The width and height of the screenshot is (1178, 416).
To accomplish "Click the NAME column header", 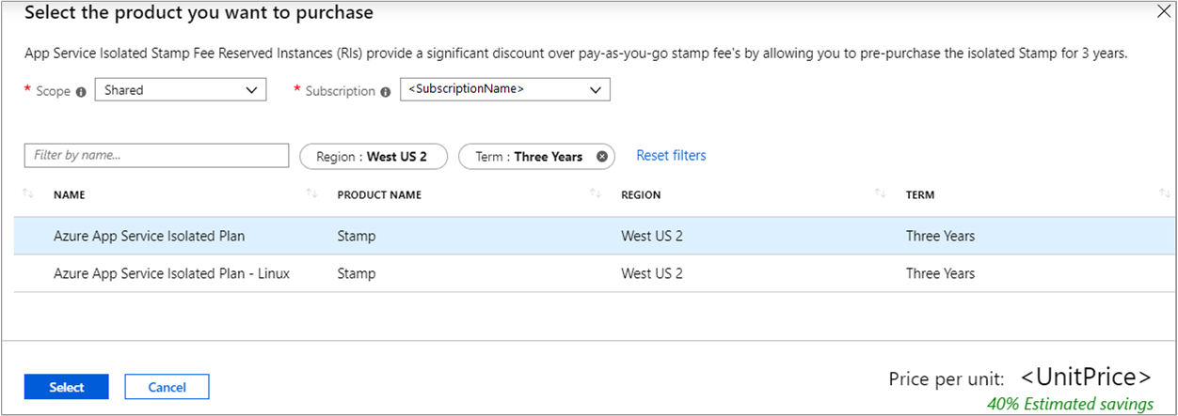I will (70, 195).
